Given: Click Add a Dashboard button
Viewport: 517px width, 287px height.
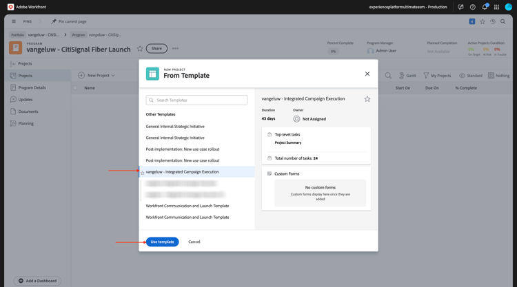Looking at the screenshot, I should pos(37,281).
